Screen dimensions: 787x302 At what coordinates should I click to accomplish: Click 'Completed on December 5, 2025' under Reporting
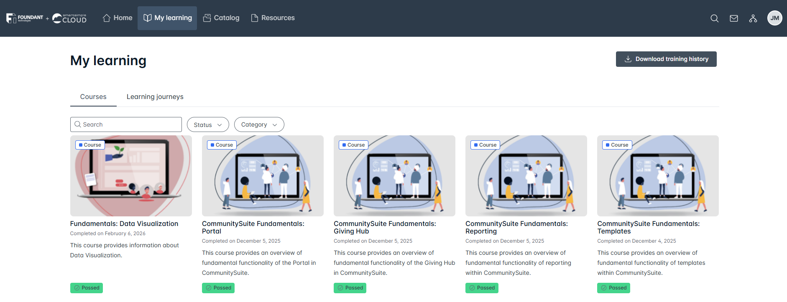[505, 241]
